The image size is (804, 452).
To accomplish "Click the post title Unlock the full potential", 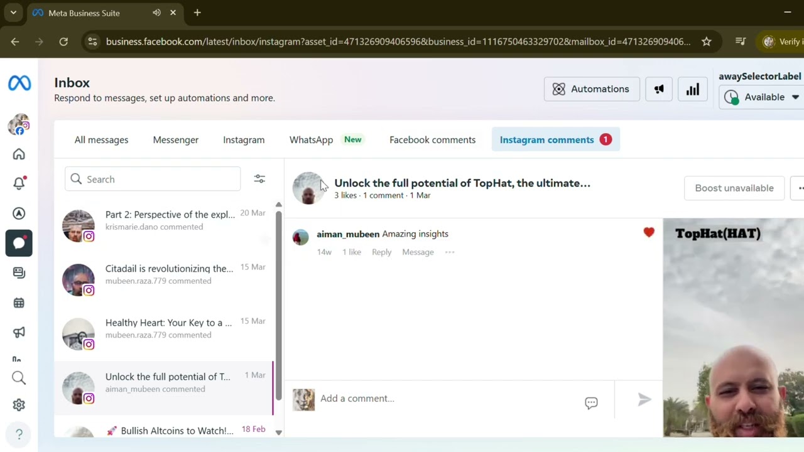I will click(462, 183).
